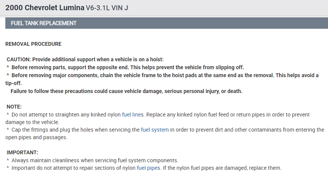Click the "damage to the vehicle." text
Viewport: 328px width, 180px height.
32,122
